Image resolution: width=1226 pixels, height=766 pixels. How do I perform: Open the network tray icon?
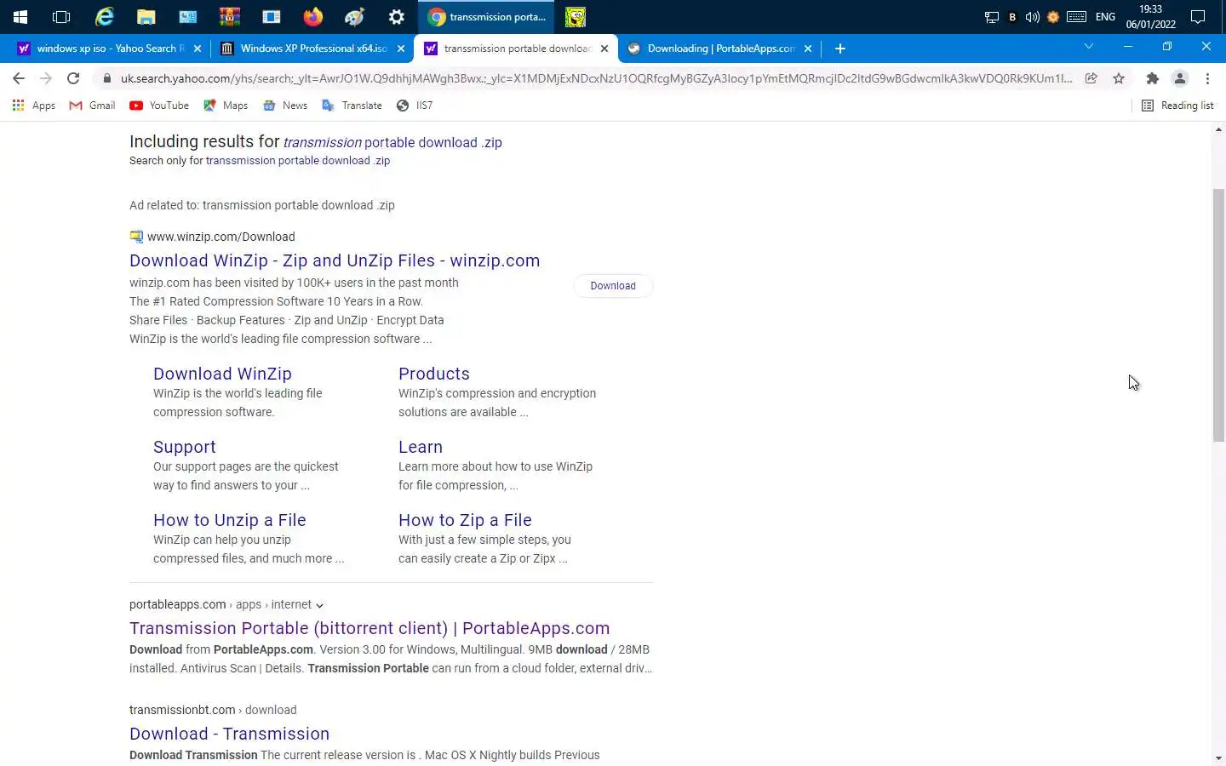[x=991, y=17]
